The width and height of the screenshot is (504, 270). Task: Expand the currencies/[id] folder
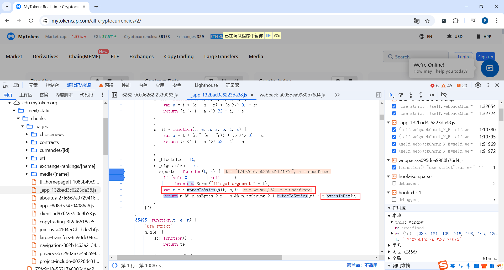[27, 150]
